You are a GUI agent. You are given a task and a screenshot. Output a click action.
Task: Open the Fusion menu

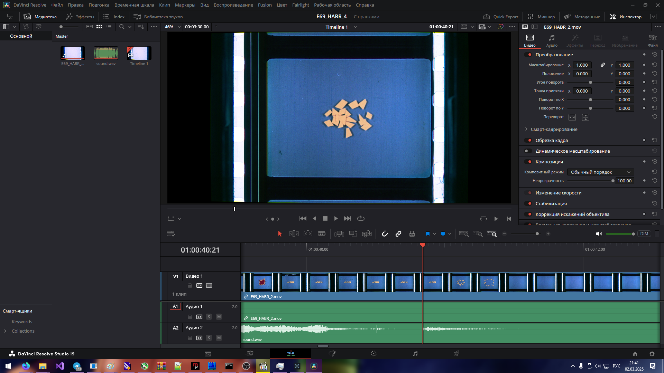coord(265,5)
